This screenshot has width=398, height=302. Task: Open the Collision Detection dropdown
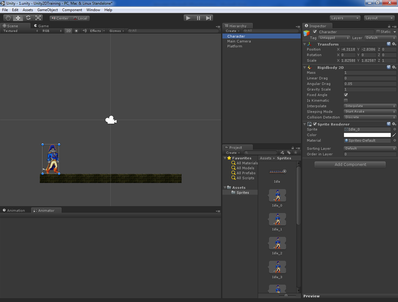coord(370,117)
